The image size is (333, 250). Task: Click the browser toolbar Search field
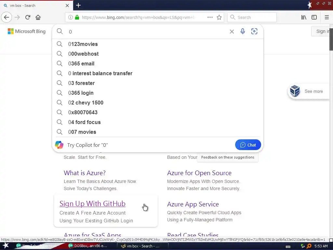[252, 17]
